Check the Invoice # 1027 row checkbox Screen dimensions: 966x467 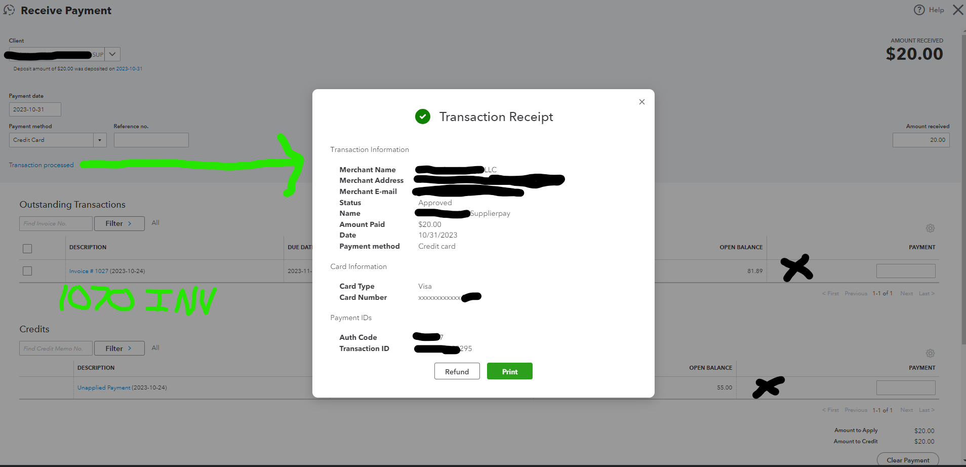coord(27,271)
